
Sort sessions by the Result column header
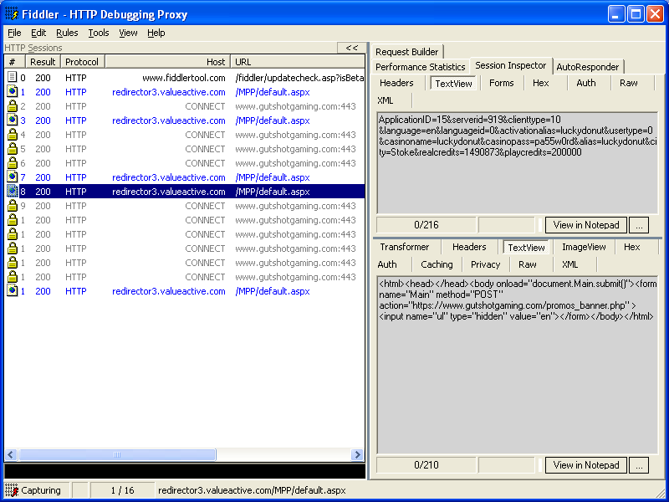[x=43, y=62]
